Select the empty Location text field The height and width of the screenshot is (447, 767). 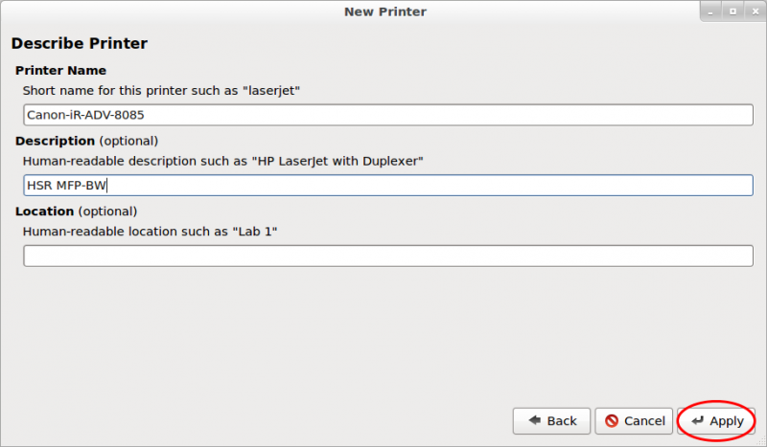click(388, 256)
